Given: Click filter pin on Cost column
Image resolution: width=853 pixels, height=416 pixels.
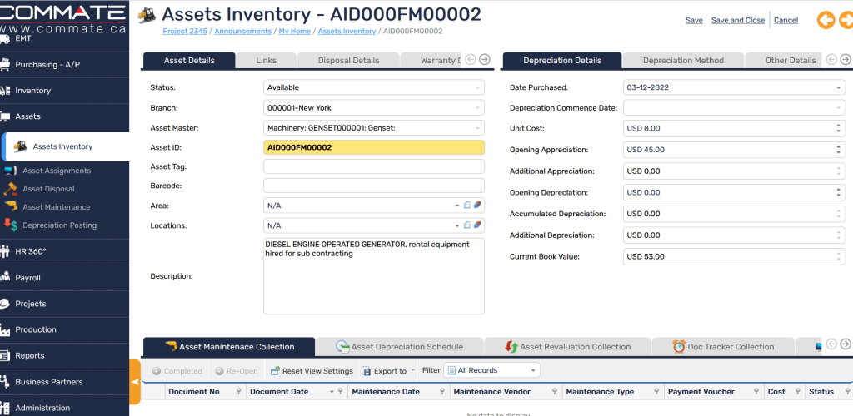Looking at the screenshot, I should pyautogui.click(x=797, y=392).
